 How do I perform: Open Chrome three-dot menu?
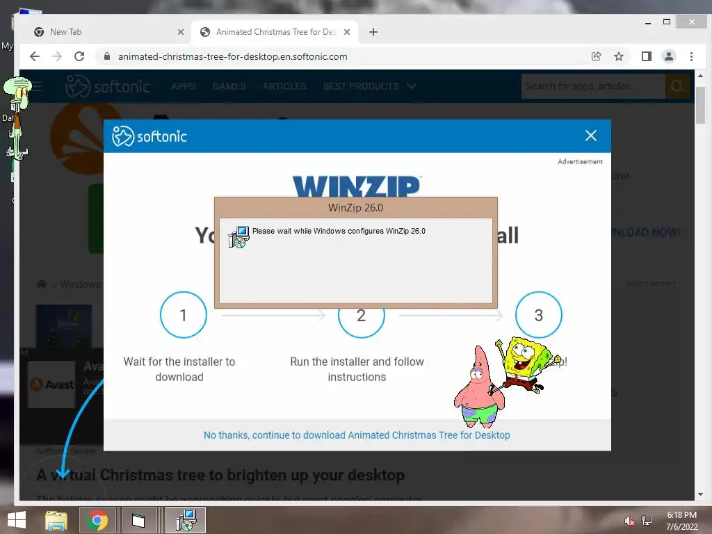click(691, 56)
